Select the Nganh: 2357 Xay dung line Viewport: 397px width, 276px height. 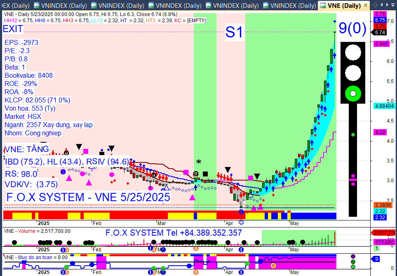pos(49,125)
